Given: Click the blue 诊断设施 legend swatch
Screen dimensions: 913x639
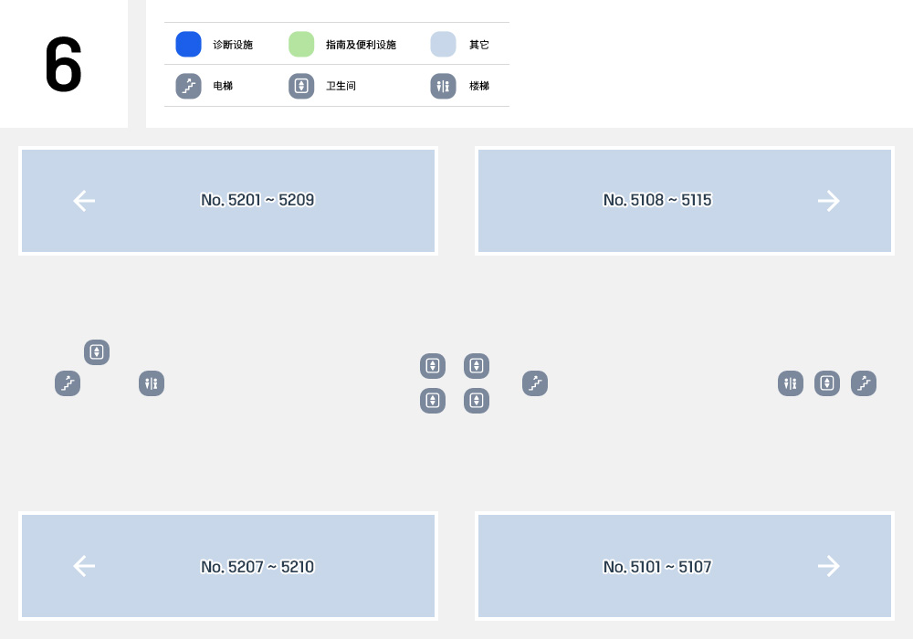Looking at the screenshot, I should (x=189, y=44).
